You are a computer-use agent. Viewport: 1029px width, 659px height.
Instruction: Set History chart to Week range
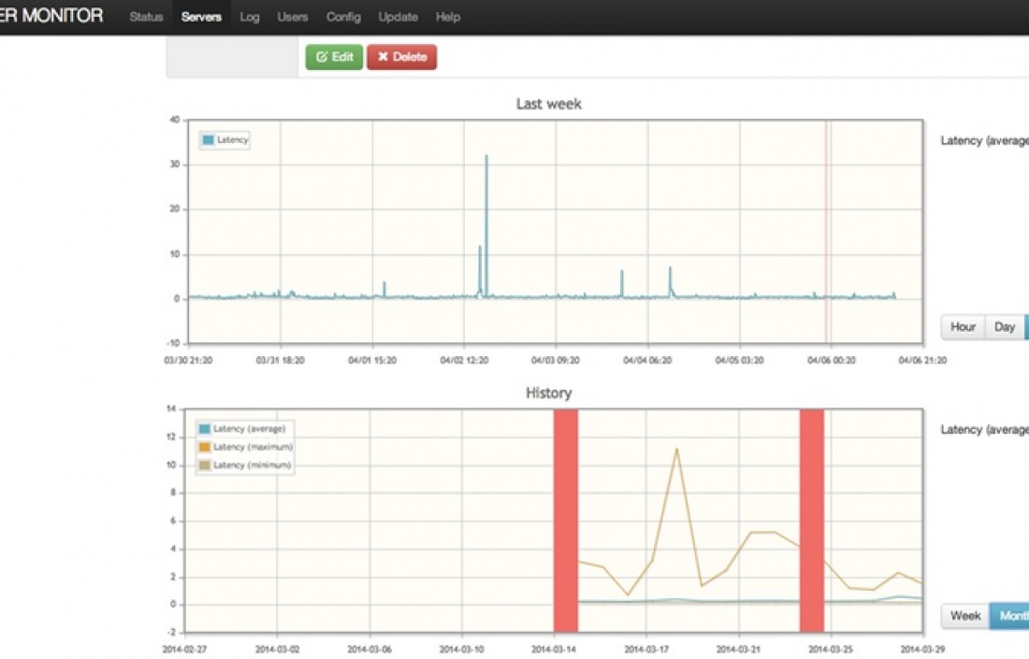click(965, 616)
